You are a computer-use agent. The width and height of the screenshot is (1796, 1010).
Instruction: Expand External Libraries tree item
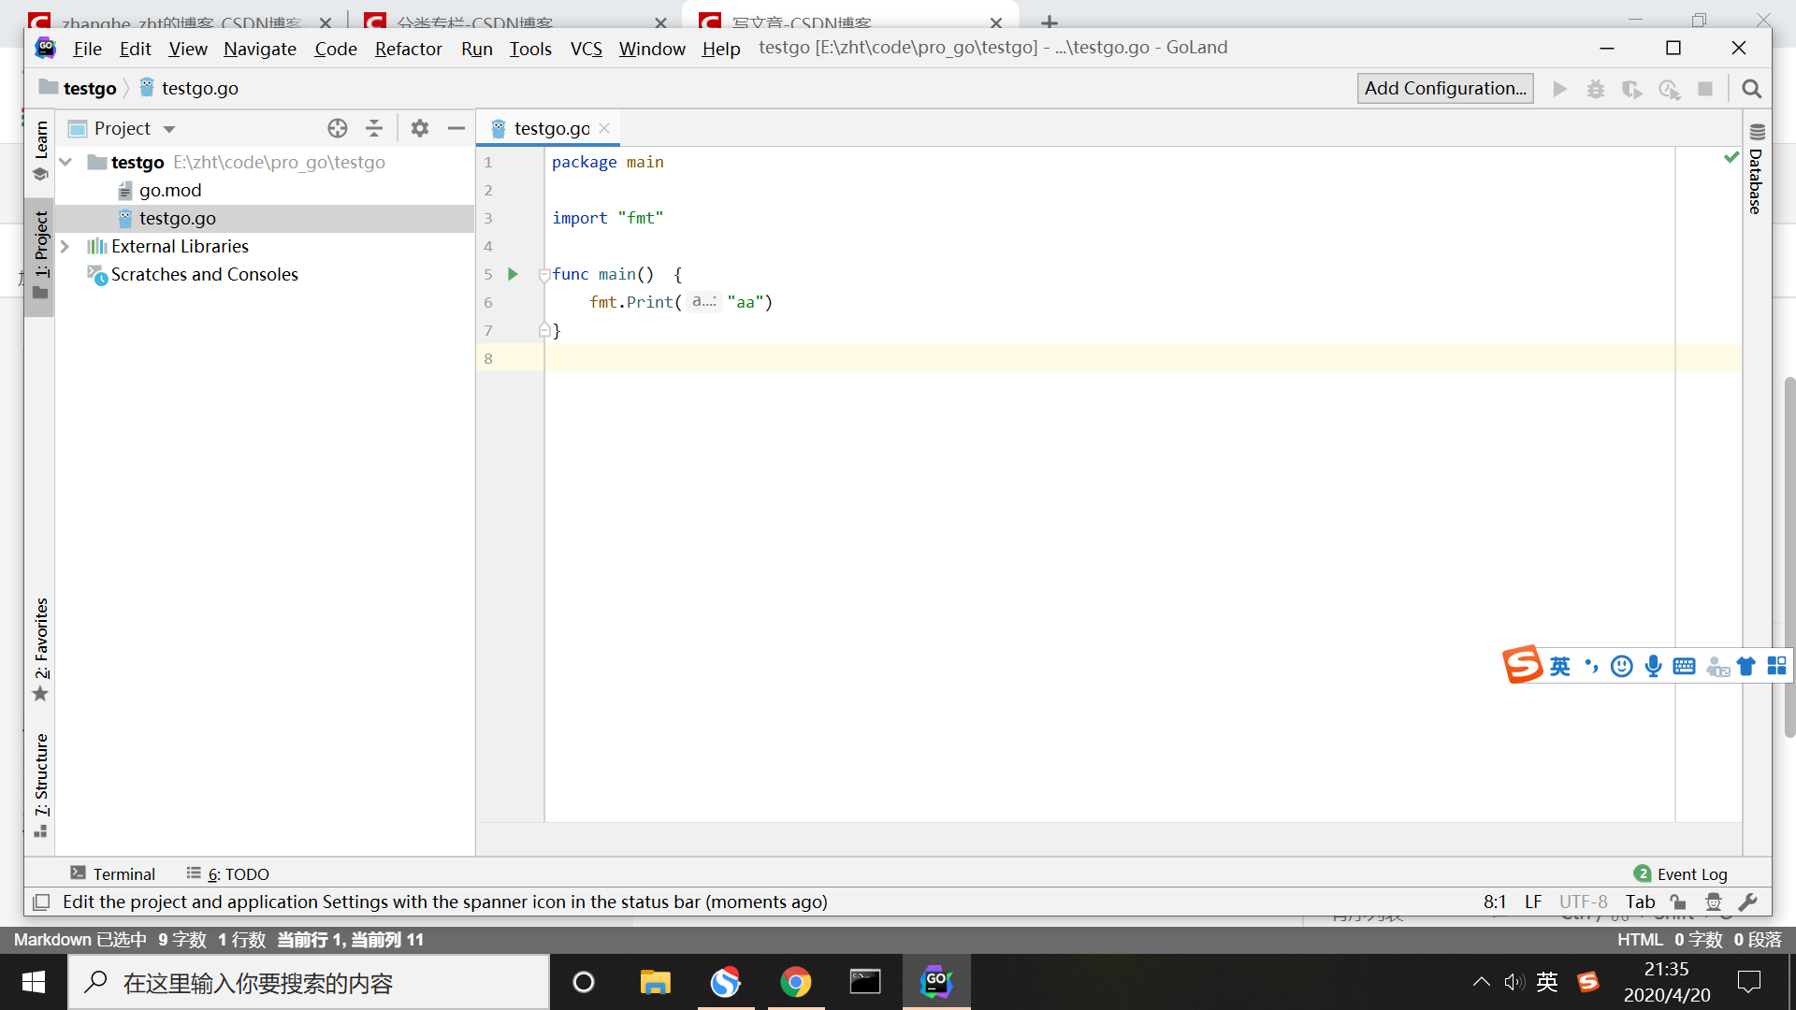(x=65, y=245)
